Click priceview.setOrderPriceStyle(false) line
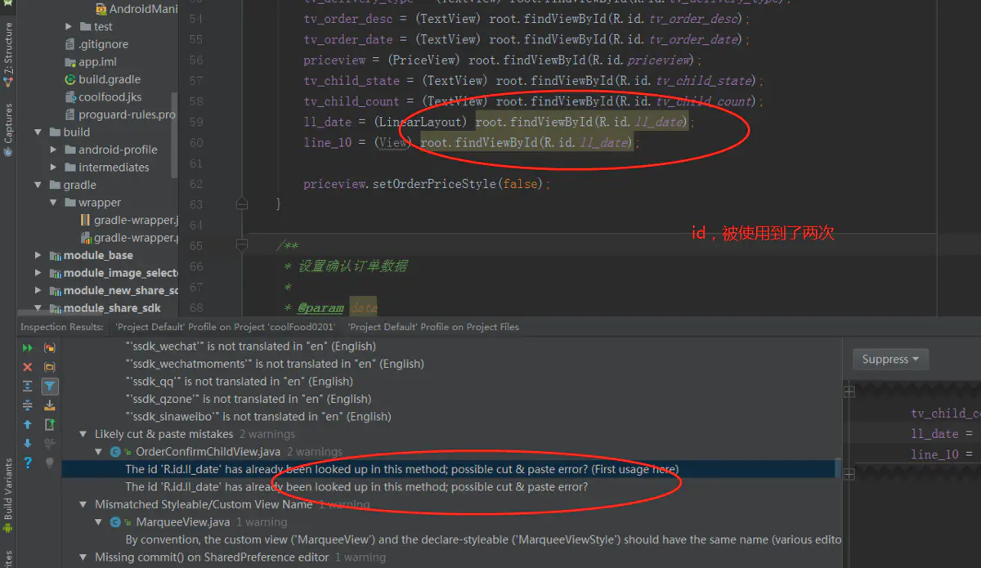 [427, 184]
